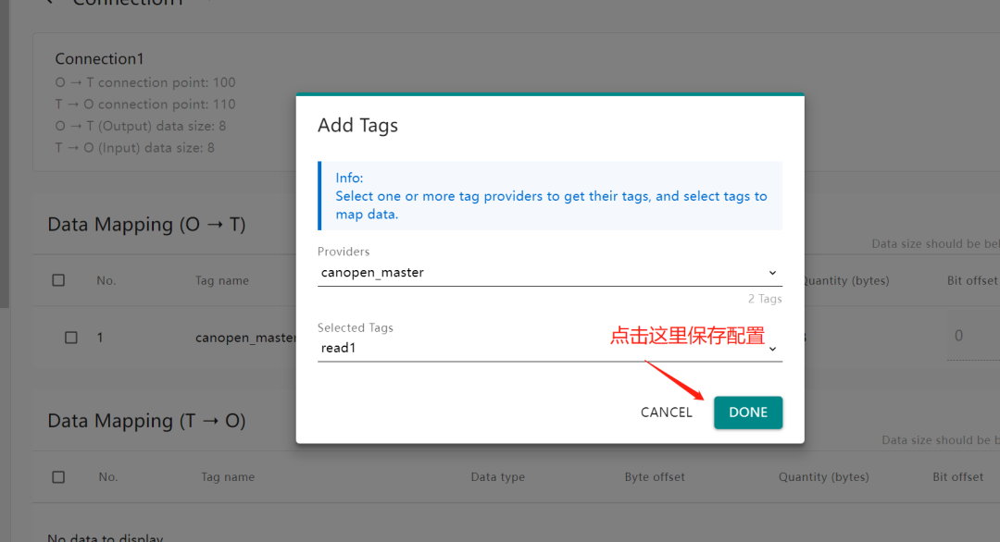The width and height of the screenshot is (1000, 542).
Task: Click the Data Mapping (O → T) heading
Action: click(146, 225)
